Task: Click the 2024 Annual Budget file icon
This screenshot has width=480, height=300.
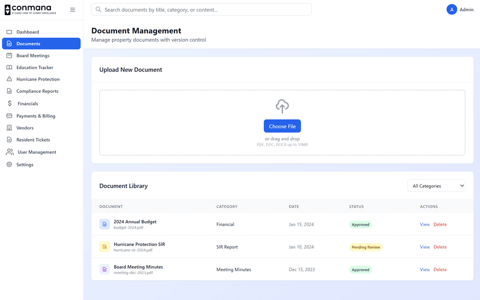Action: point(104,224)
